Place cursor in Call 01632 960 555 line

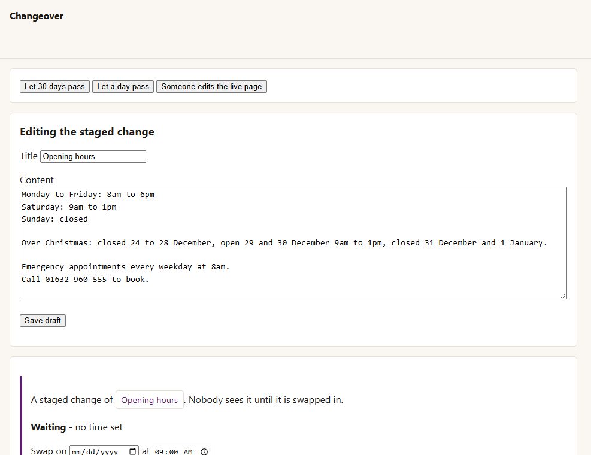[85, 280]
